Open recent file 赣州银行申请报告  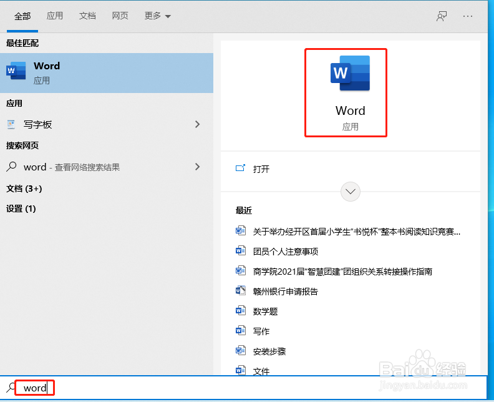click(286, 292)
